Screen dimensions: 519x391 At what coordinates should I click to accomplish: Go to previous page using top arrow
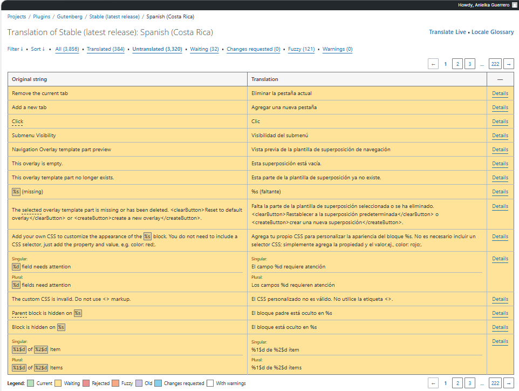pos(433,64)
